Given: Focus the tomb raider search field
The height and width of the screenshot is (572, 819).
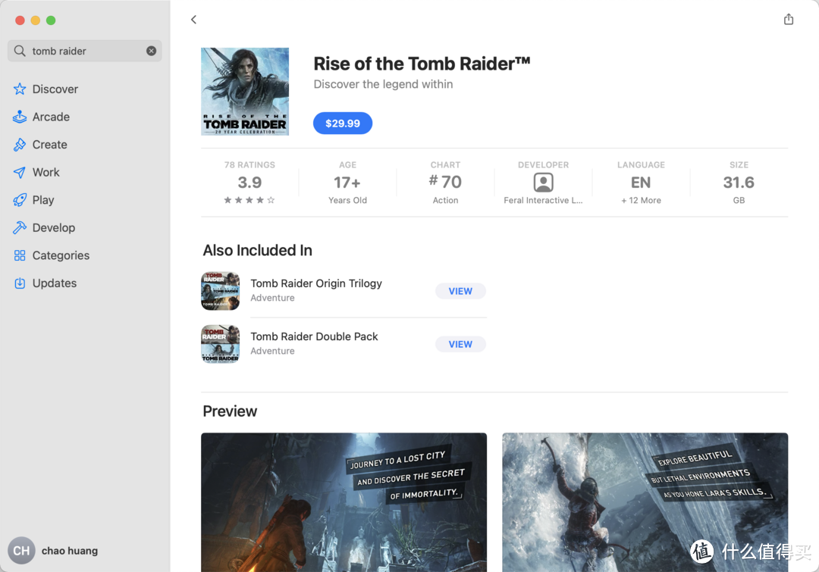Looking at the screenshot, I should (x=85, y=51).
